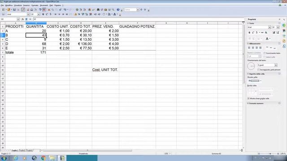Enable Sovrapposto verticalmente checkbox
The height and width of the screenshot is (161, 287).
tap(258, 70)
